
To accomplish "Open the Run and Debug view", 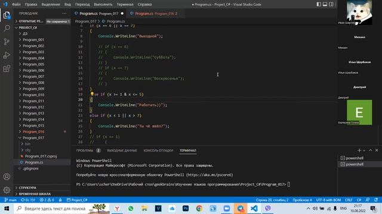I will [7, 55].
